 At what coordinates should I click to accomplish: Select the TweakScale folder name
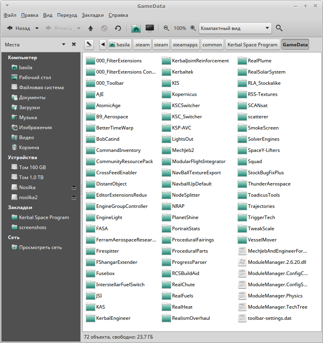point(261,229)
